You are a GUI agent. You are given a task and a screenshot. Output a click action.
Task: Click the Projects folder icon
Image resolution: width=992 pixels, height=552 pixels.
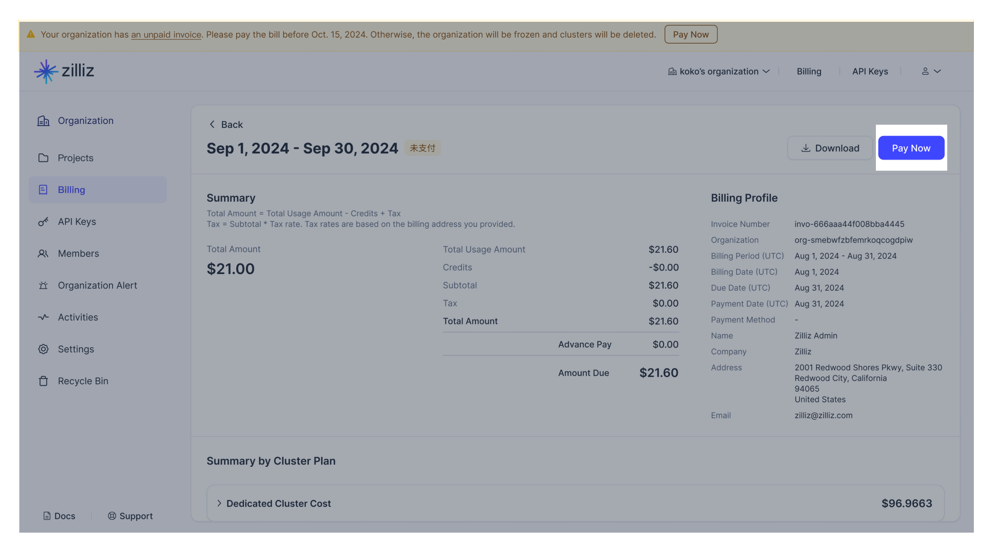[43, 157]
